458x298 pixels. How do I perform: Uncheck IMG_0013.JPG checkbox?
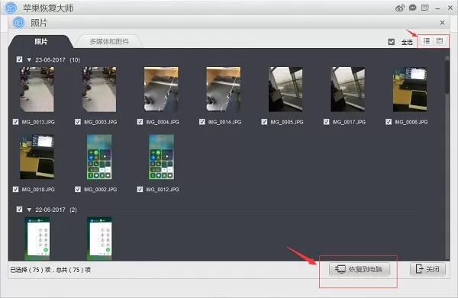point(15,122)
